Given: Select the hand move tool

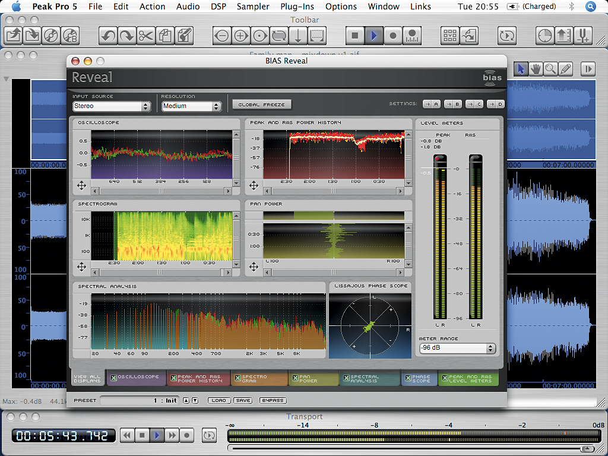Looking at the screenshot, I should (x=536, y=69).
